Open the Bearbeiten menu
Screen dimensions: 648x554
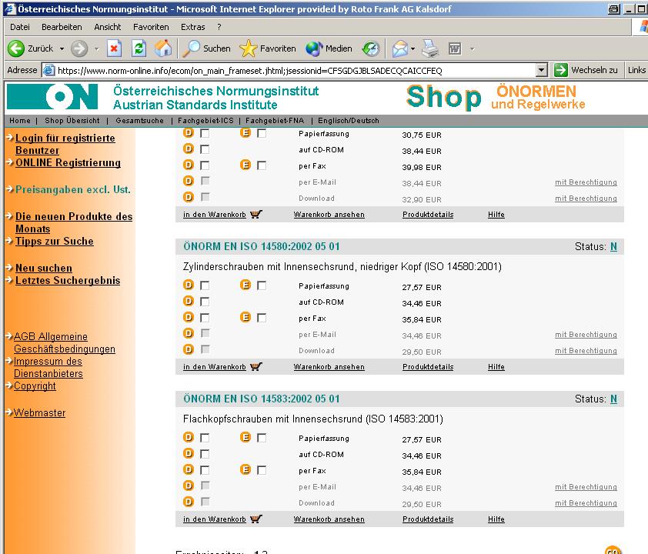[62, 27]
